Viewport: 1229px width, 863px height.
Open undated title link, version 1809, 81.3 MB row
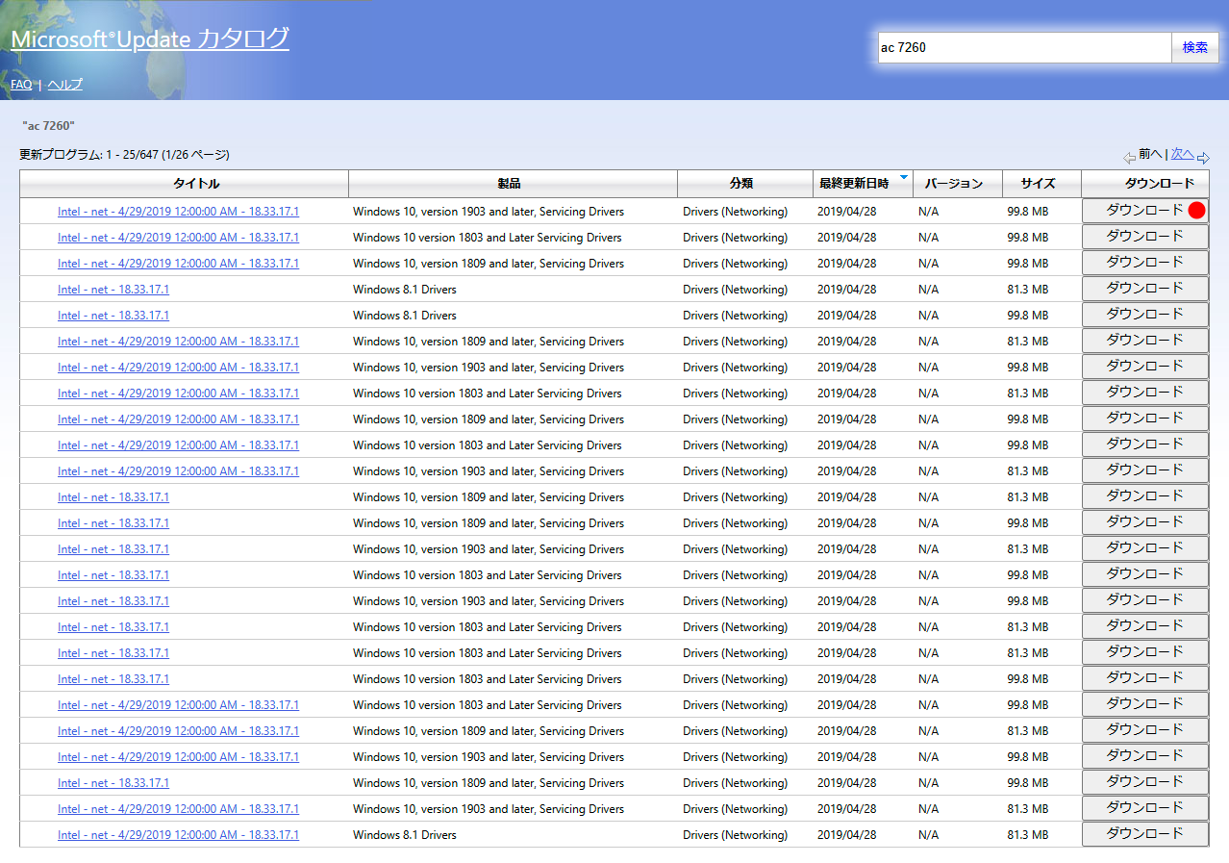click(113, 497)
